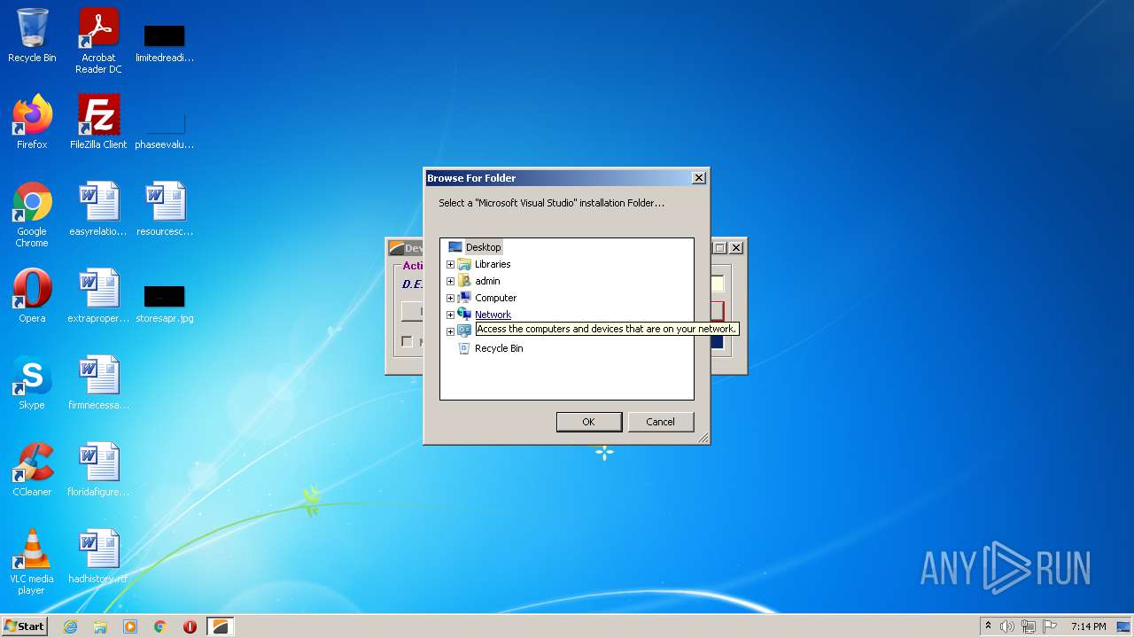
Task: Open the Start menu
Action: (x=24, y=626)
